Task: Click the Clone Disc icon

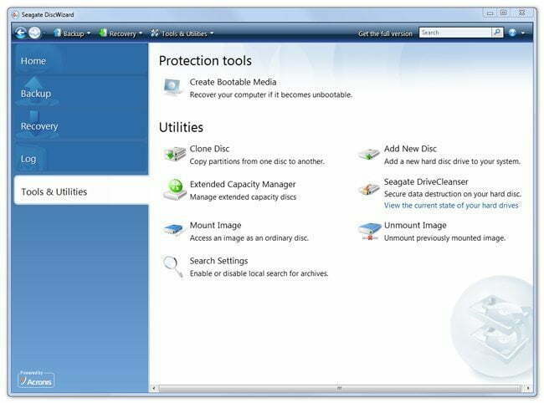Action: (175, 154)
